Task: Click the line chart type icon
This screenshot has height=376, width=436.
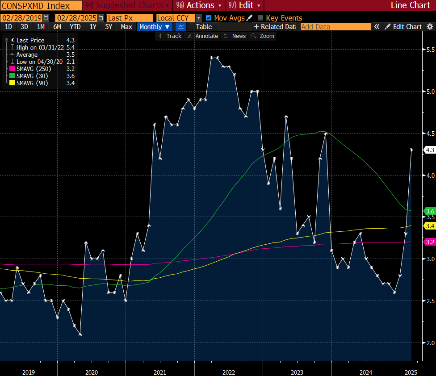Action: tap(181, 27)
